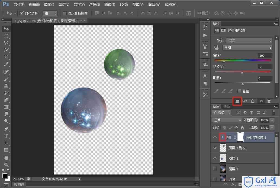Open the masks view in Properties

pos(223,31)
